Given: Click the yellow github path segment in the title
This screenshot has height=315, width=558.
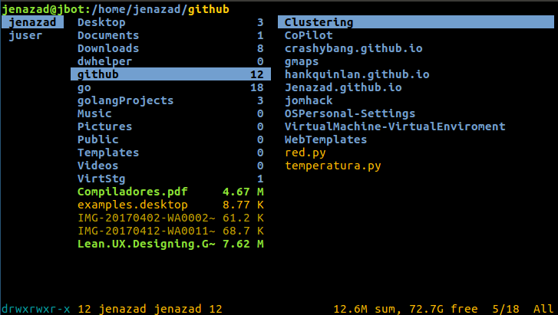Looking at the screenshot, I should (209, 9).
